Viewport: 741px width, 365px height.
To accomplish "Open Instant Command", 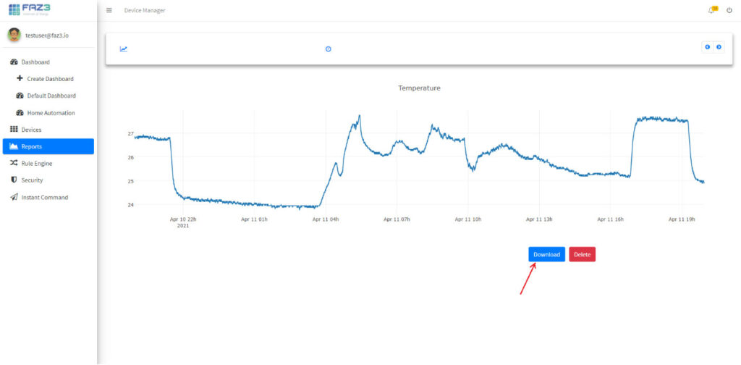I will click(x=44, y=197).
